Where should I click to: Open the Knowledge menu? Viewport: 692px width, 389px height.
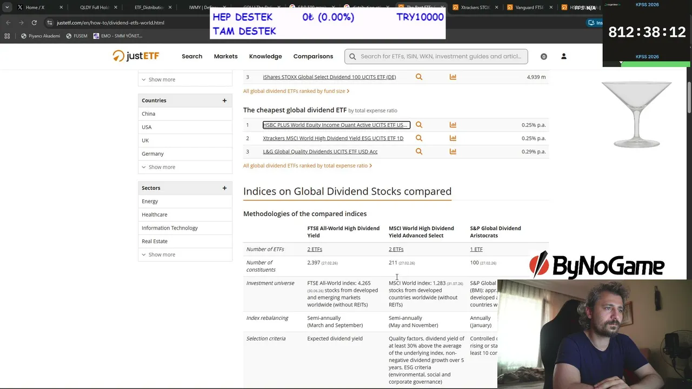tap(265, 56)
